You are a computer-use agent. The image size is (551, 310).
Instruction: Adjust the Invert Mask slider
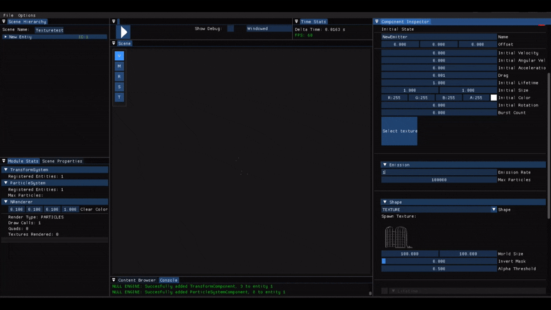tap(440, 261)
